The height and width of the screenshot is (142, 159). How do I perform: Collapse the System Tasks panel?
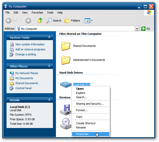[49, 37]
